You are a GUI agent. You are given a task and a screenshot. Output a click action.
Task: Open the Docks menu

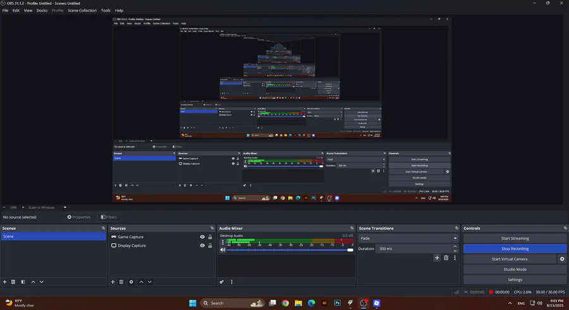[42, 11]
